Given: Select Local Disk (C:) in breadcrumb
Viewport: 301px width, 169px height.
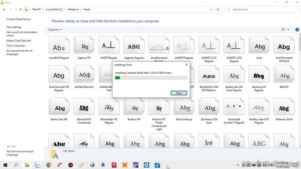Looking at the screenshot, I should (x=54, y=9).
